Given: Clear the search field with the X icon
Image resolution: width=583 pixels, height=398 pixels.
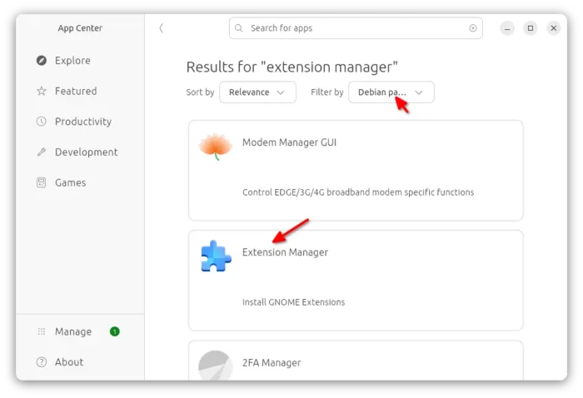Looking at the screenshot, I should click(473, 27).
